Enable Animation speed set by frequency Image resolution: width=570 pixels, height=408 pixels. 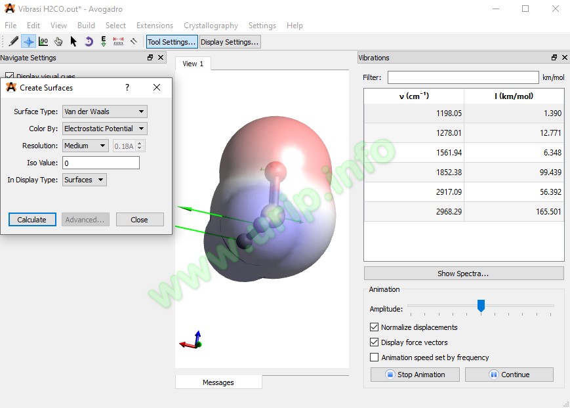coord(374,357)
